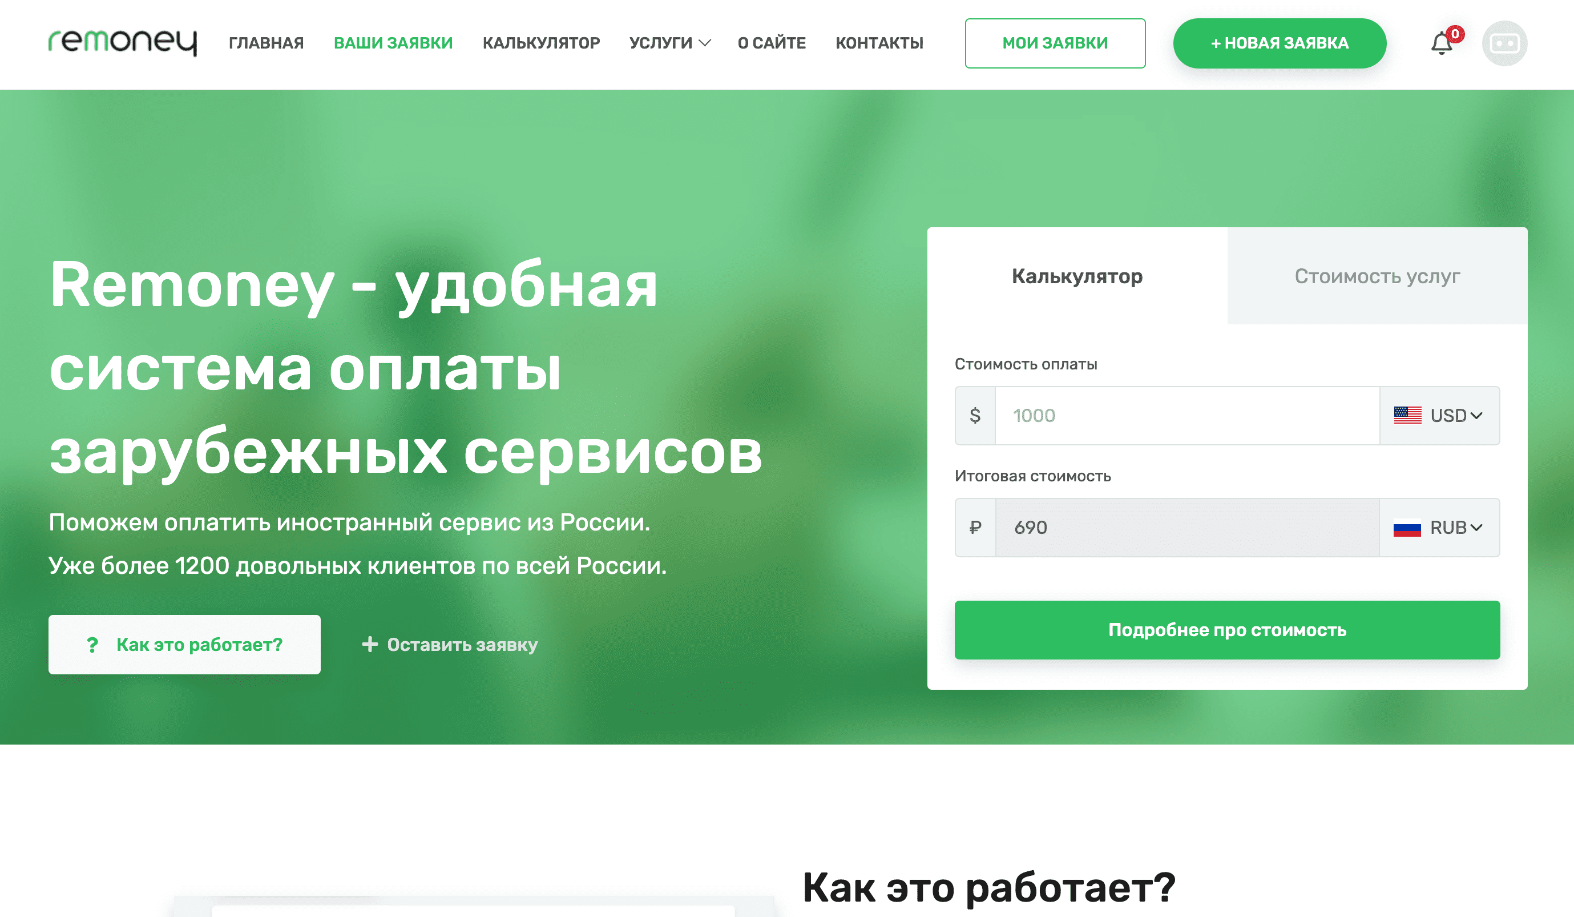Click the question mark icon
Image resolution: width=1574 pixels, height=917 pixels.
coord(92,645)
